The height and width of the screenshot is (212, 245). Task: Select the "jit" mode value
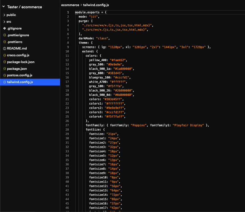point(92,17)
